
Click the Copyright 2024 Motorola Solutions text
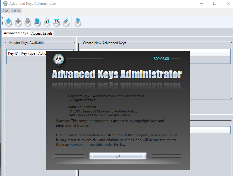tap(106, 96)
